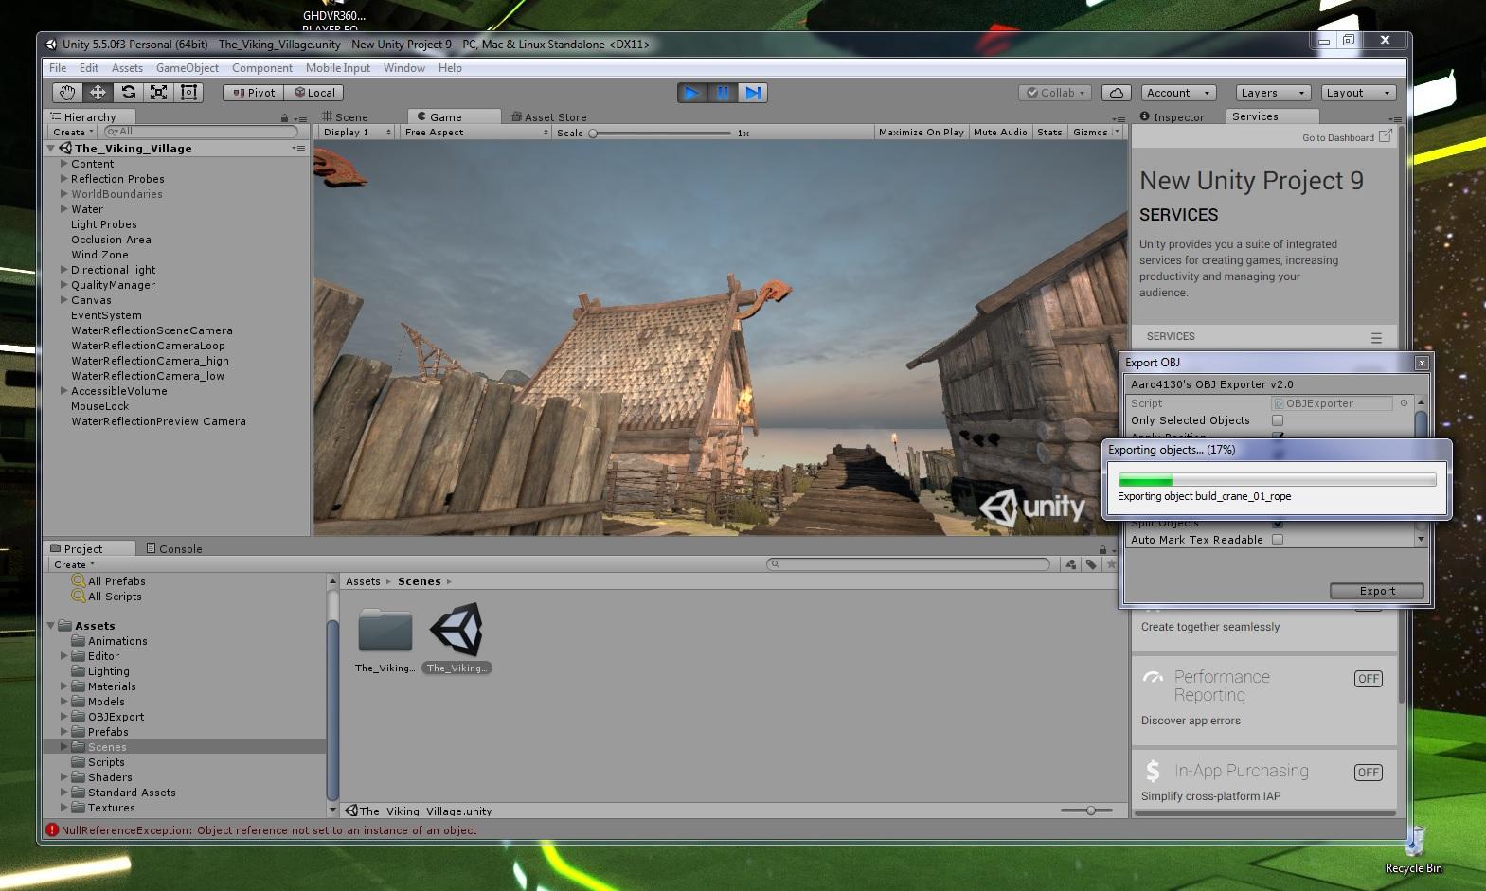
Task: Select The_Viking_Village Unity scene asset
Action: click(457, 637)
